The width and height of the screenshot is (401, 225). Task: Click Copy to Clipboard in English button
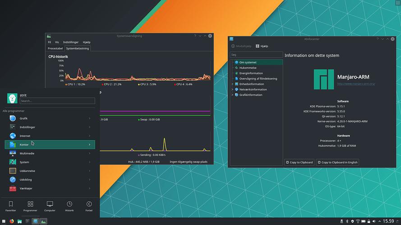point(337,162)
